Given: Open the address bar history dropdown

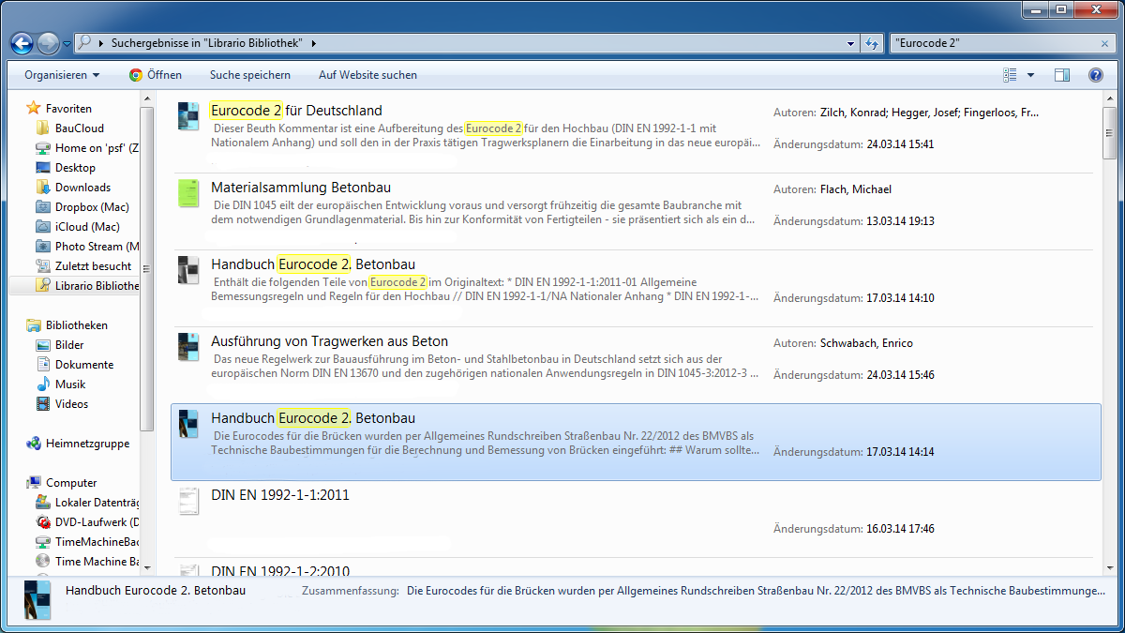Looking at the screenshot, I should click(850, 43).
